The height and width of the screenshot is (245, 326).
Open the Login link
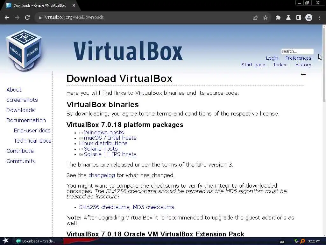(272, 58)
